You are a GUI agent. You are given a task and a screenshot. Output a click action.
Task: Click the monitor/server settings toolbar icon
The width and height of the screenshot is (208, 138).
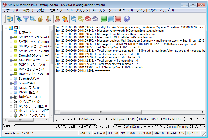click(10, 19)
